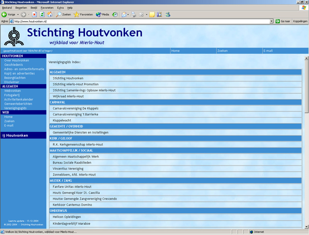Open Fotogalerij sidebar link

click(x=12, y=95)
